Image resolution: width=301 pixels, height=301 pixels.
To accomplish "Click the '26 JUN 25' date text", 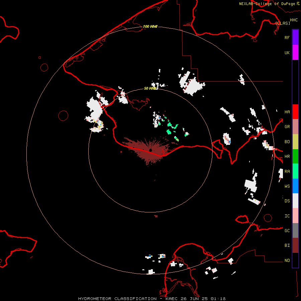I will tap(195, 299).
